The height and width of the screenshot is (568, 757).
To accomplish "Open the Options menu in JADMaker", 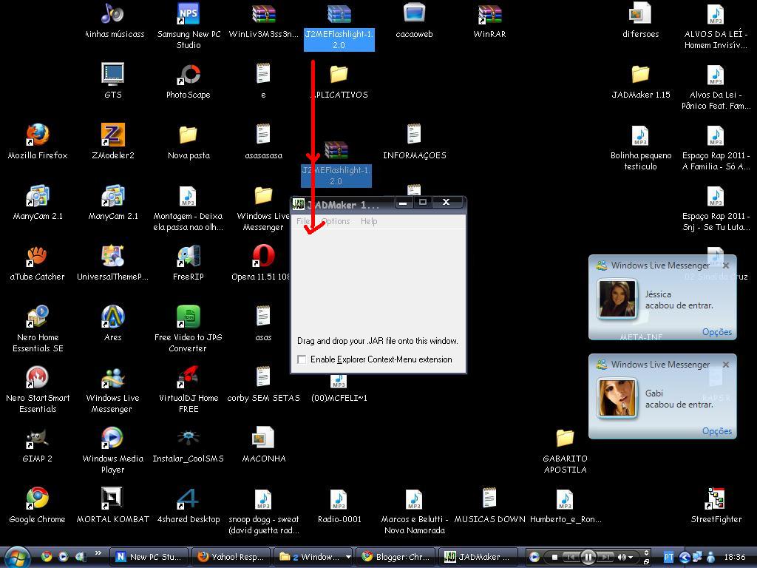I will point(336,221).
